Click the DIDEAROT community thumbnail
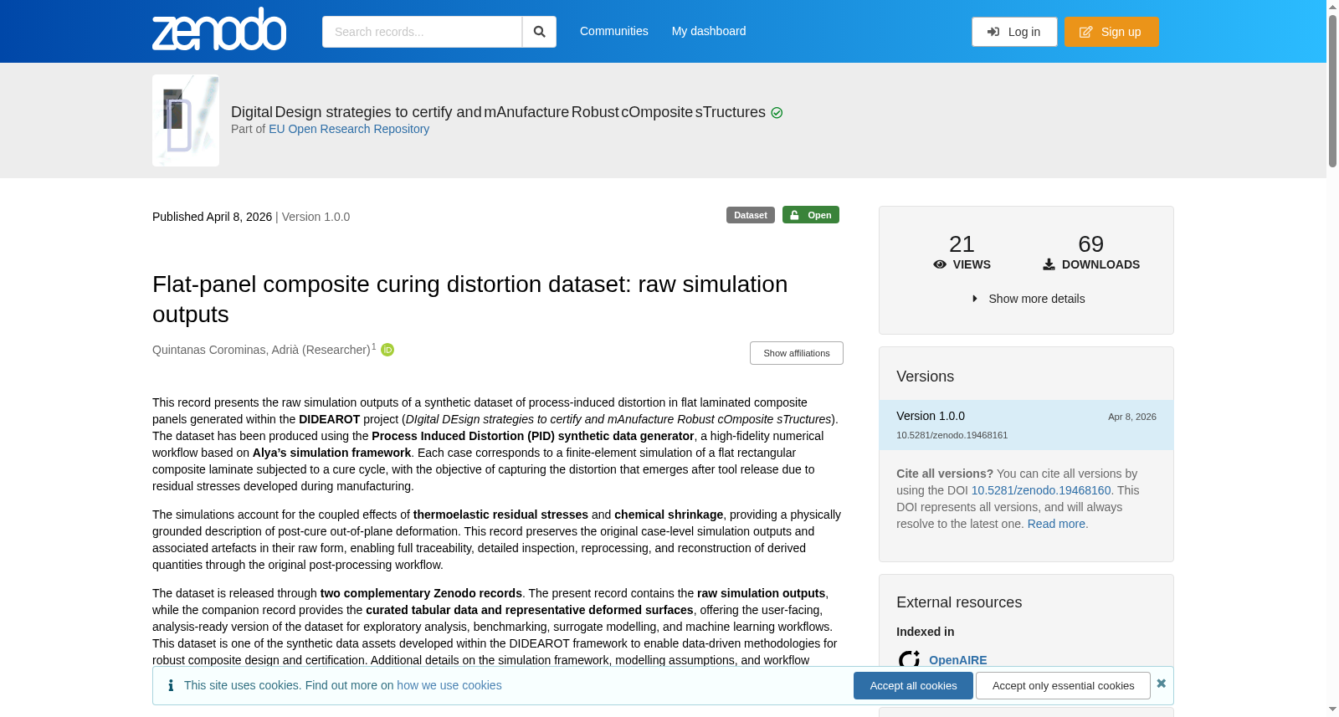Screen dimensions: 1339x717 click(x=186, y=120)
